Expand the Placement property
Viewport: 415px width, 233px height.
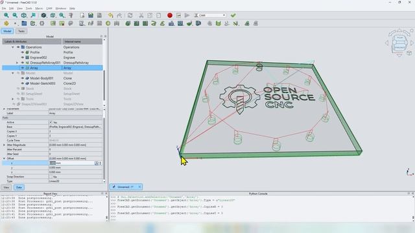4,109
